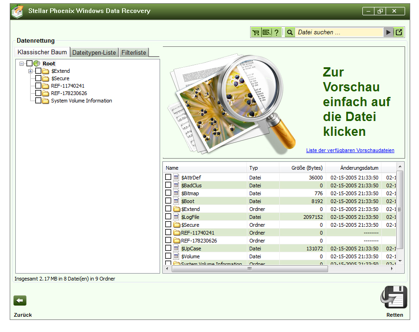
Task: Click scroll up arrow of file list
Action: [x=400, y=166]
